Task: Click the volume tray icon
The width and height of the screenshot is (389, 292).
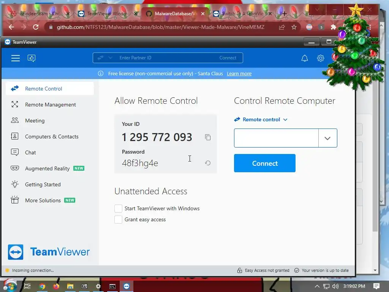Action: (335, 286)
